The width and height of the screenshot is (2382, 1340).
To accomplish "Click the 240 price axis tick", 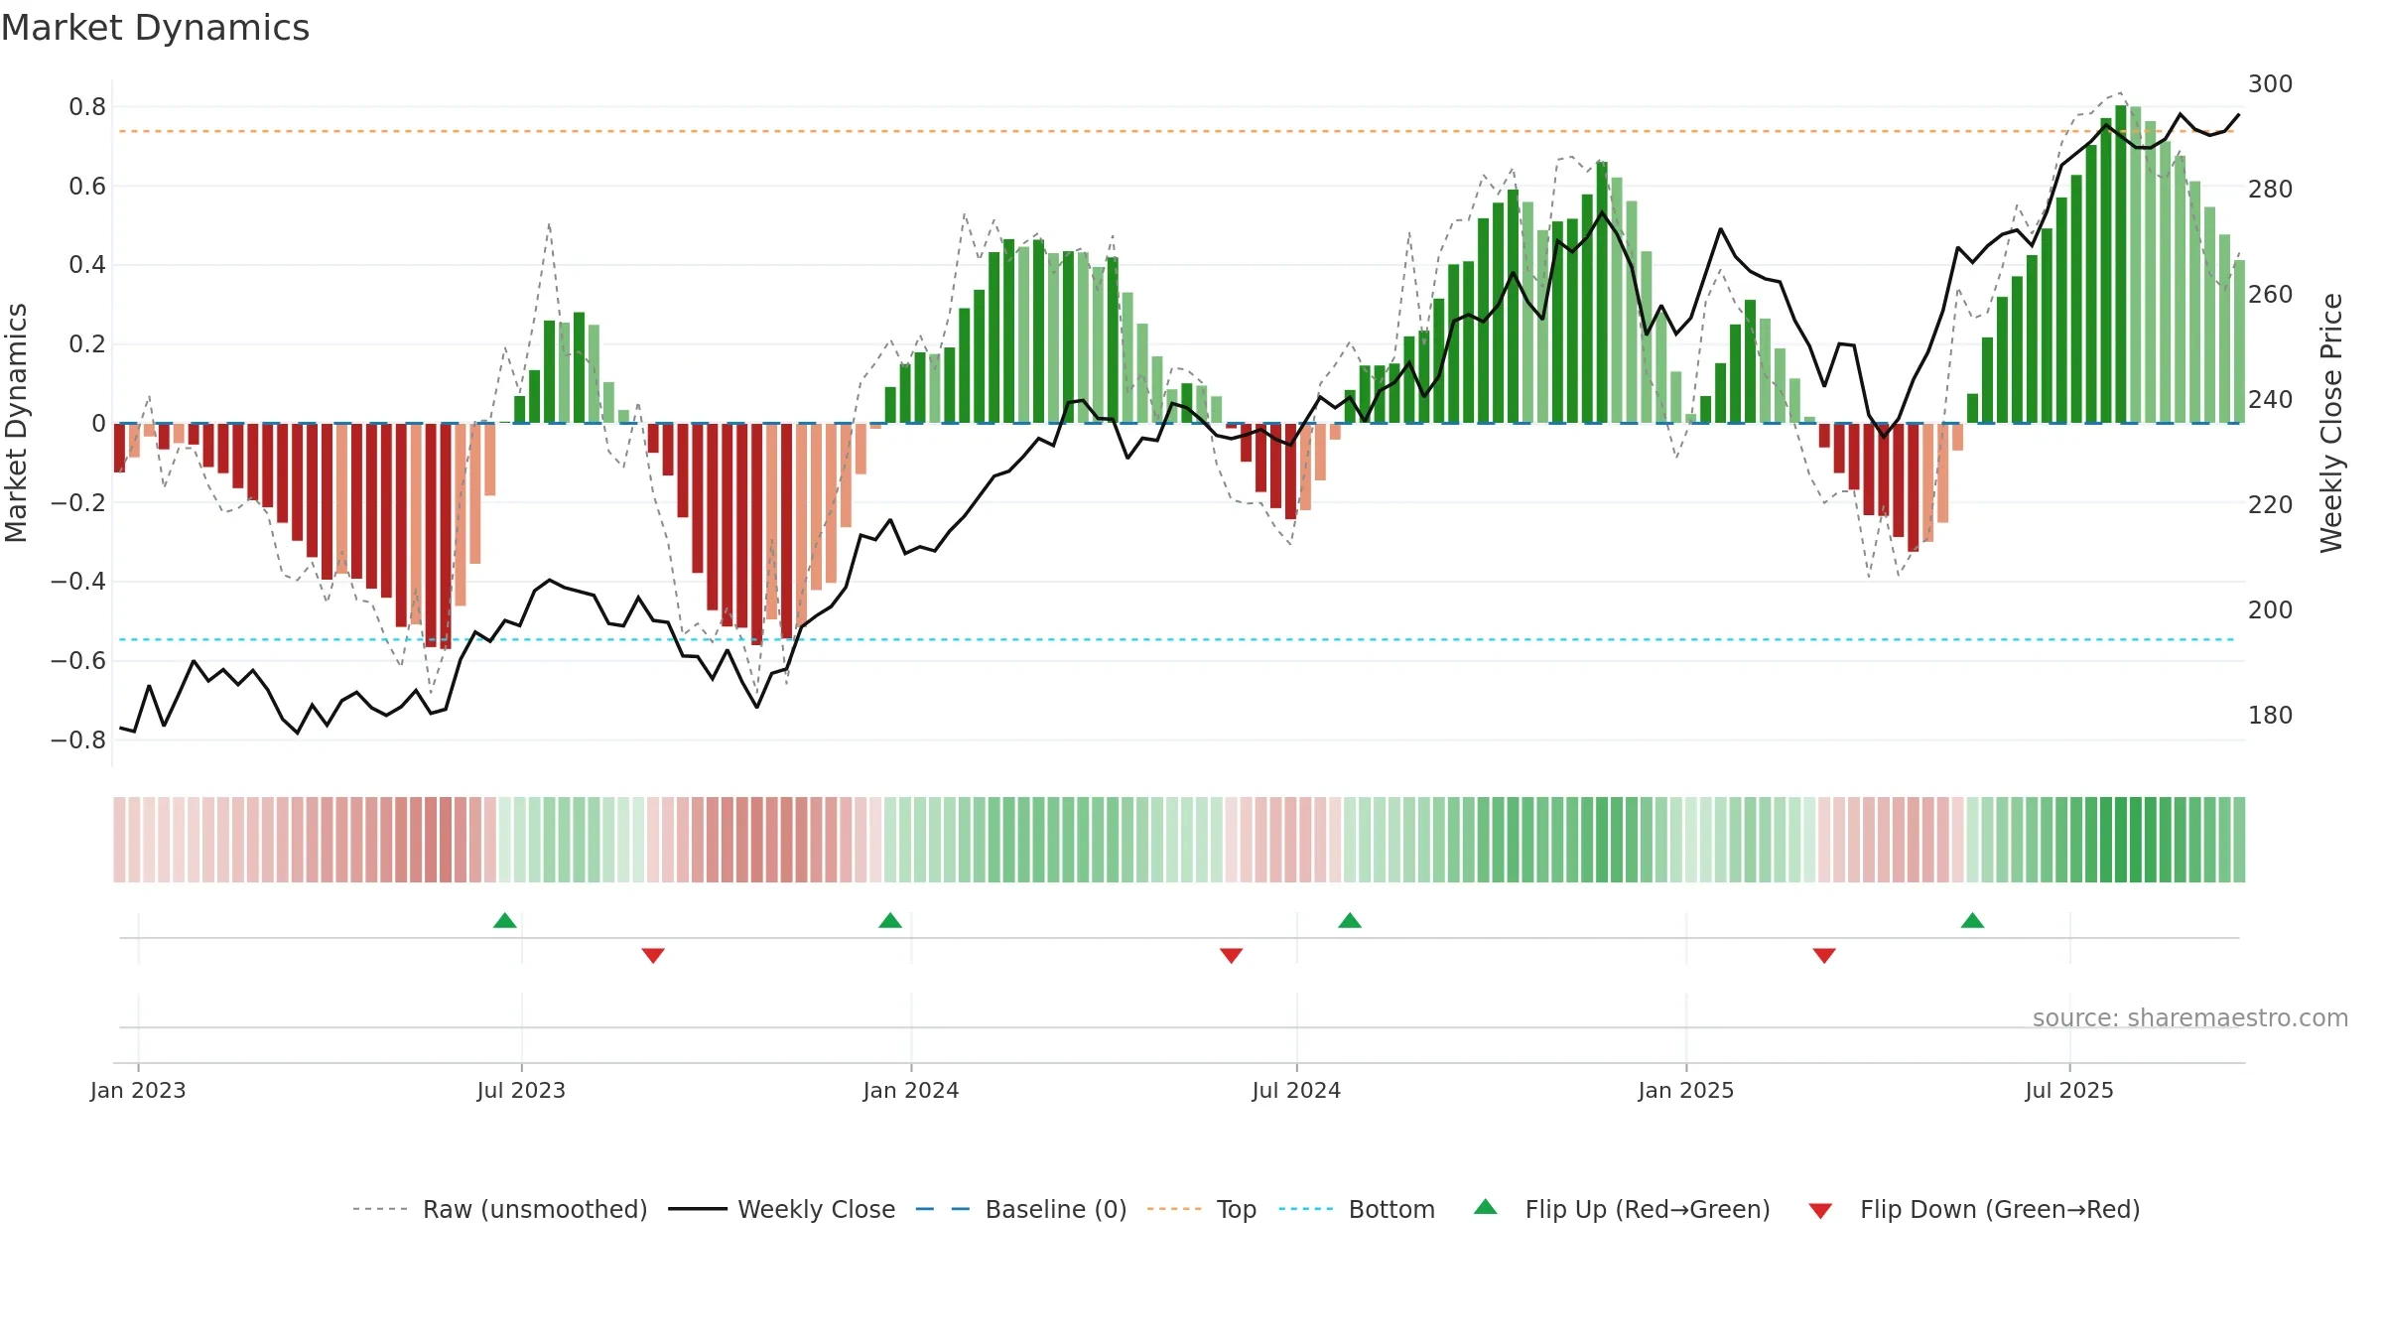I will coord(2271,399).
